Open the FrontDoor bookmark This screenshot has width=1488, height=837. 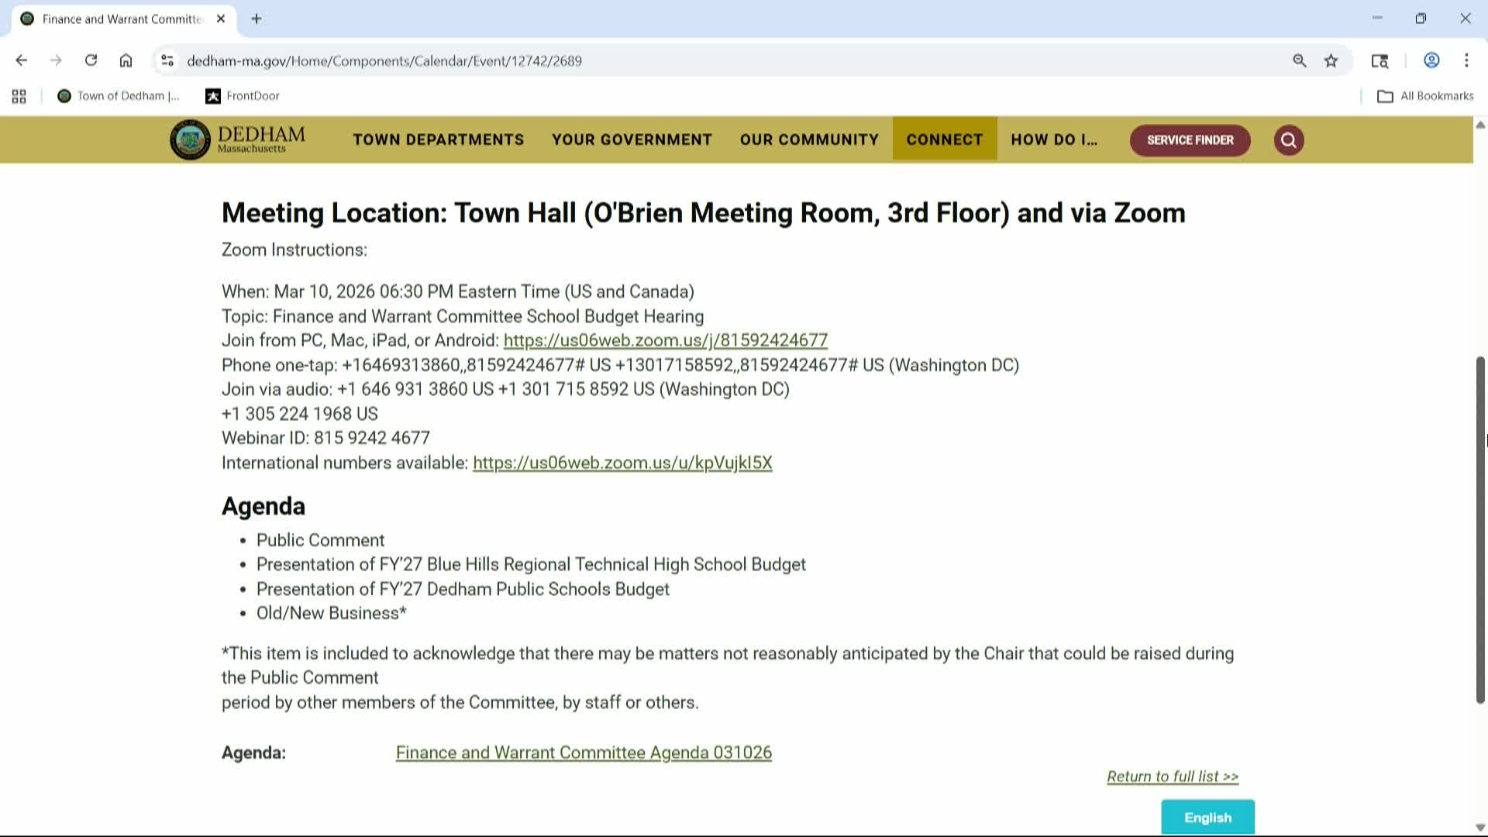pos(242,95)
